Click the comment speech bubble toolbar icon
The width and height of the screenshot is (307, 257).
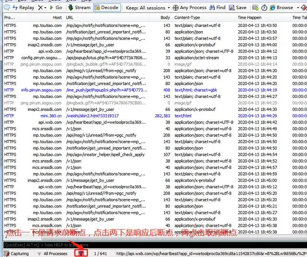click(7, 8)
